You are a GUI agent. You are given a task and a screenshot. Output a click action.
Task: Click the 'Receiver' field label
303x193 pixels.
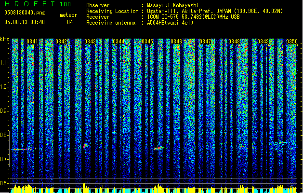tap(98, 17)
